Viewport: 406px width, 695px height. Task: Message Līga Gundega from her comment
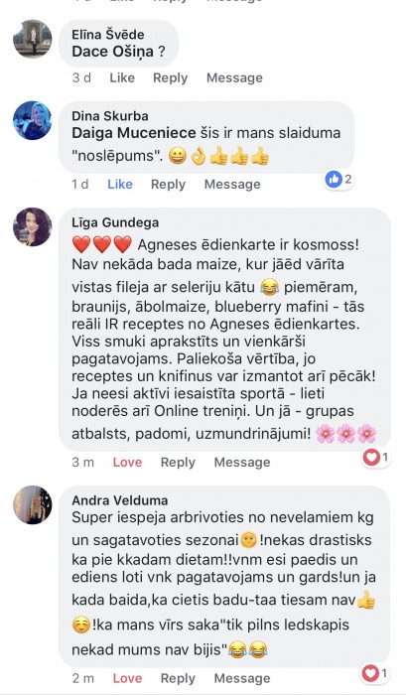click(242, 463)
